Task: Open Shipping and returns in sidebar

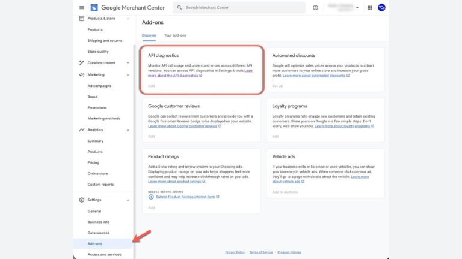Action: [105, 41]
